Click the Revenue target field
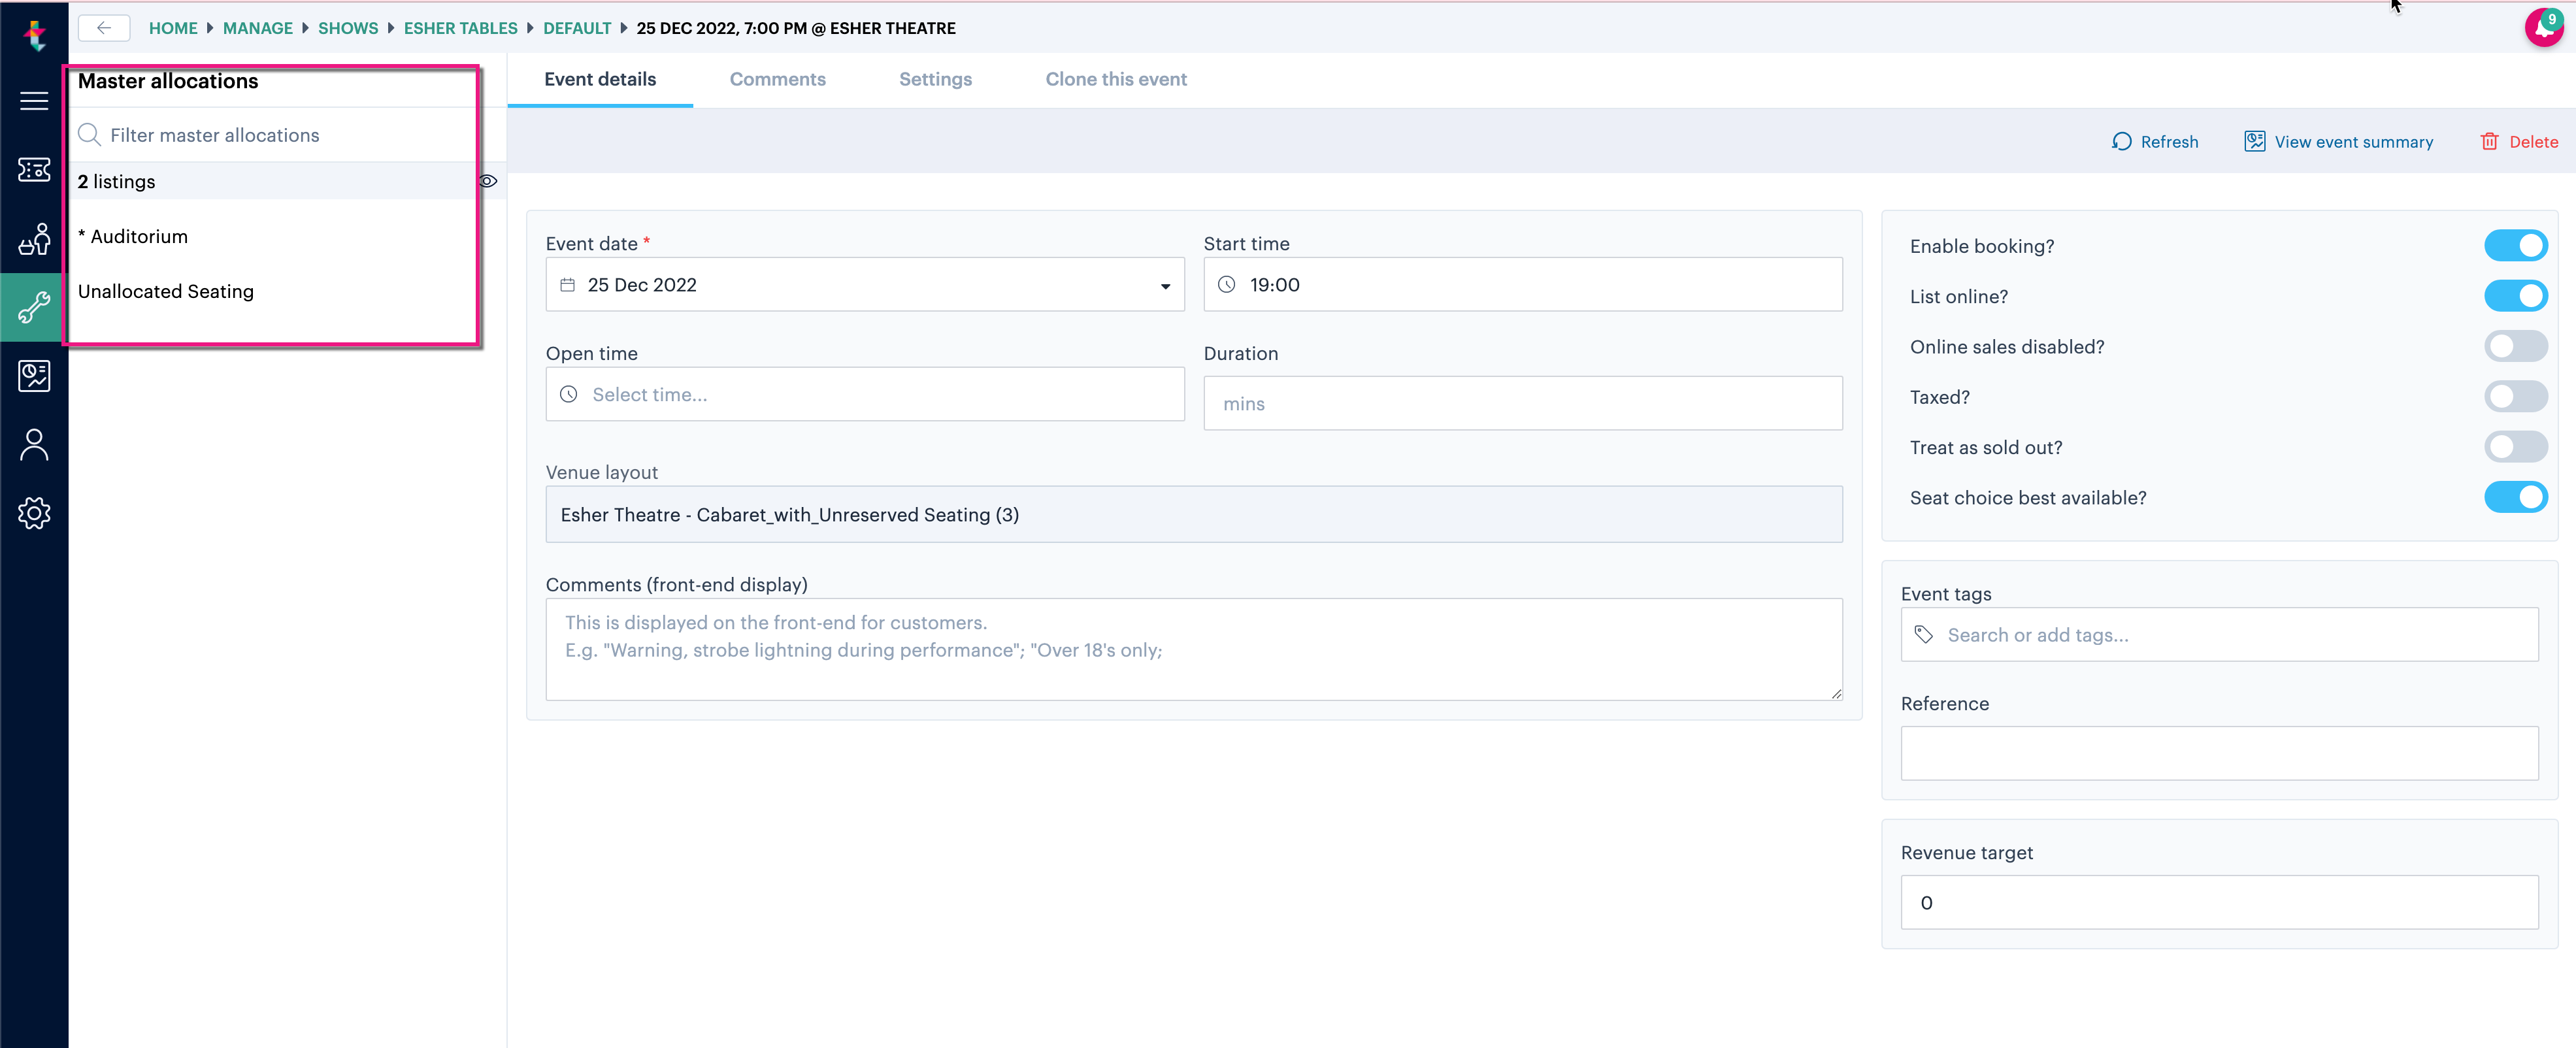 pyautogui.click(x=2219, y=902)
